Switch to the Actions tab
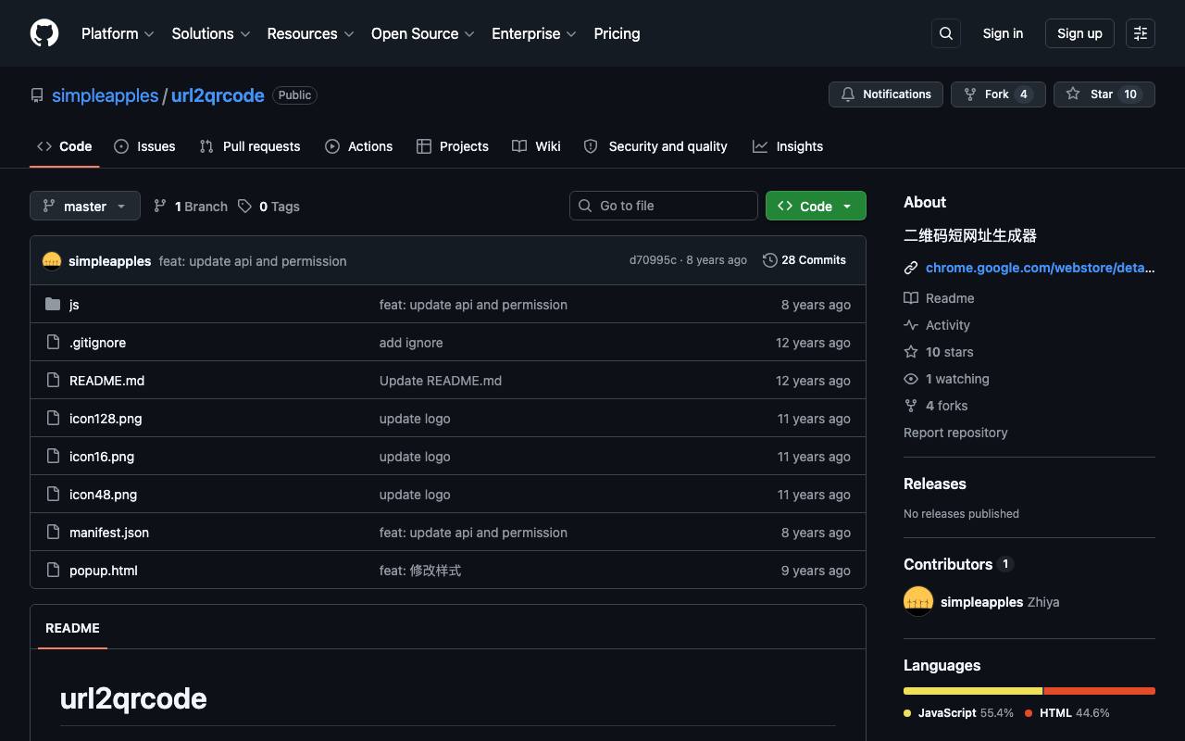Viewport: 1185px width, 741px height. tap(359, 146)
